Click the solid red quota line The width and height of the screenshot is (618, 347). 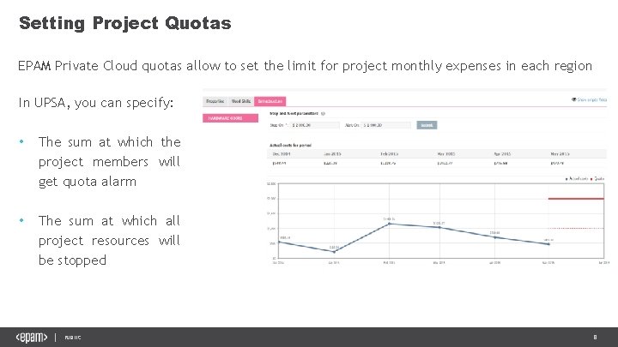click(576, 199)
